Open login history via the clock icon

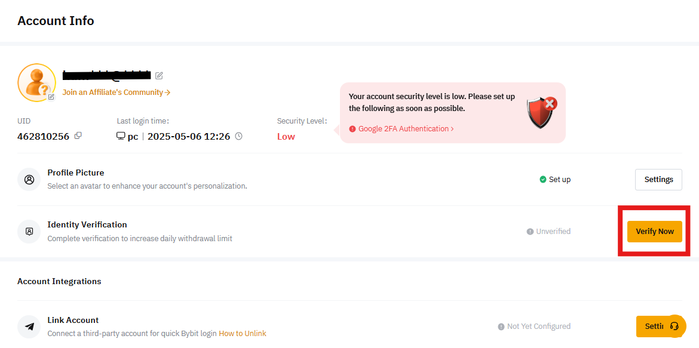pyautogui.click(x=239, y=136)
